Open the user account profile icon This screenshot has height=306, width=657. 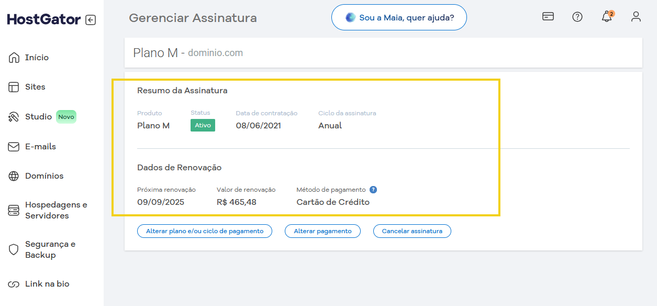click(x=636, y=17)
